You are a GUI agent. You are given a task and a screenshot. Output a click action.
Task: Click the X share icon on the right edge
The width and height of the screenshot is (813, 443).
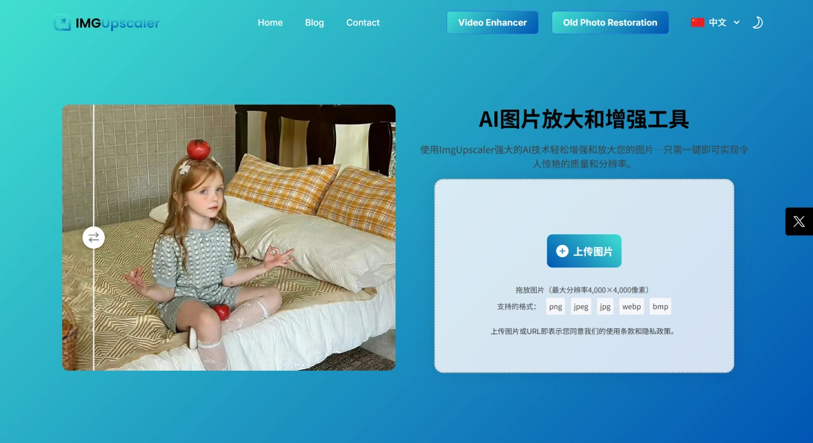click(x=799, y=221)
